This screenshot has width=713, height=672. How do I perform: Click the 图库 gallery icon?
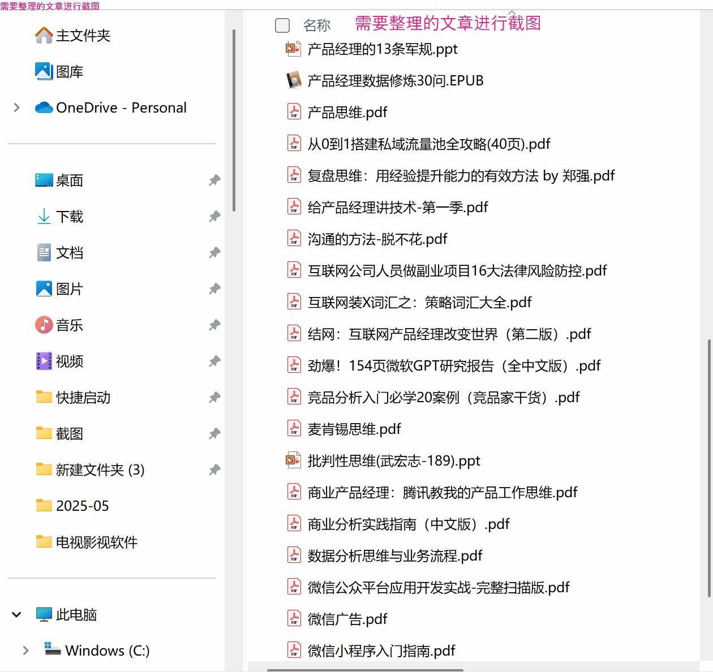point(44,72)
